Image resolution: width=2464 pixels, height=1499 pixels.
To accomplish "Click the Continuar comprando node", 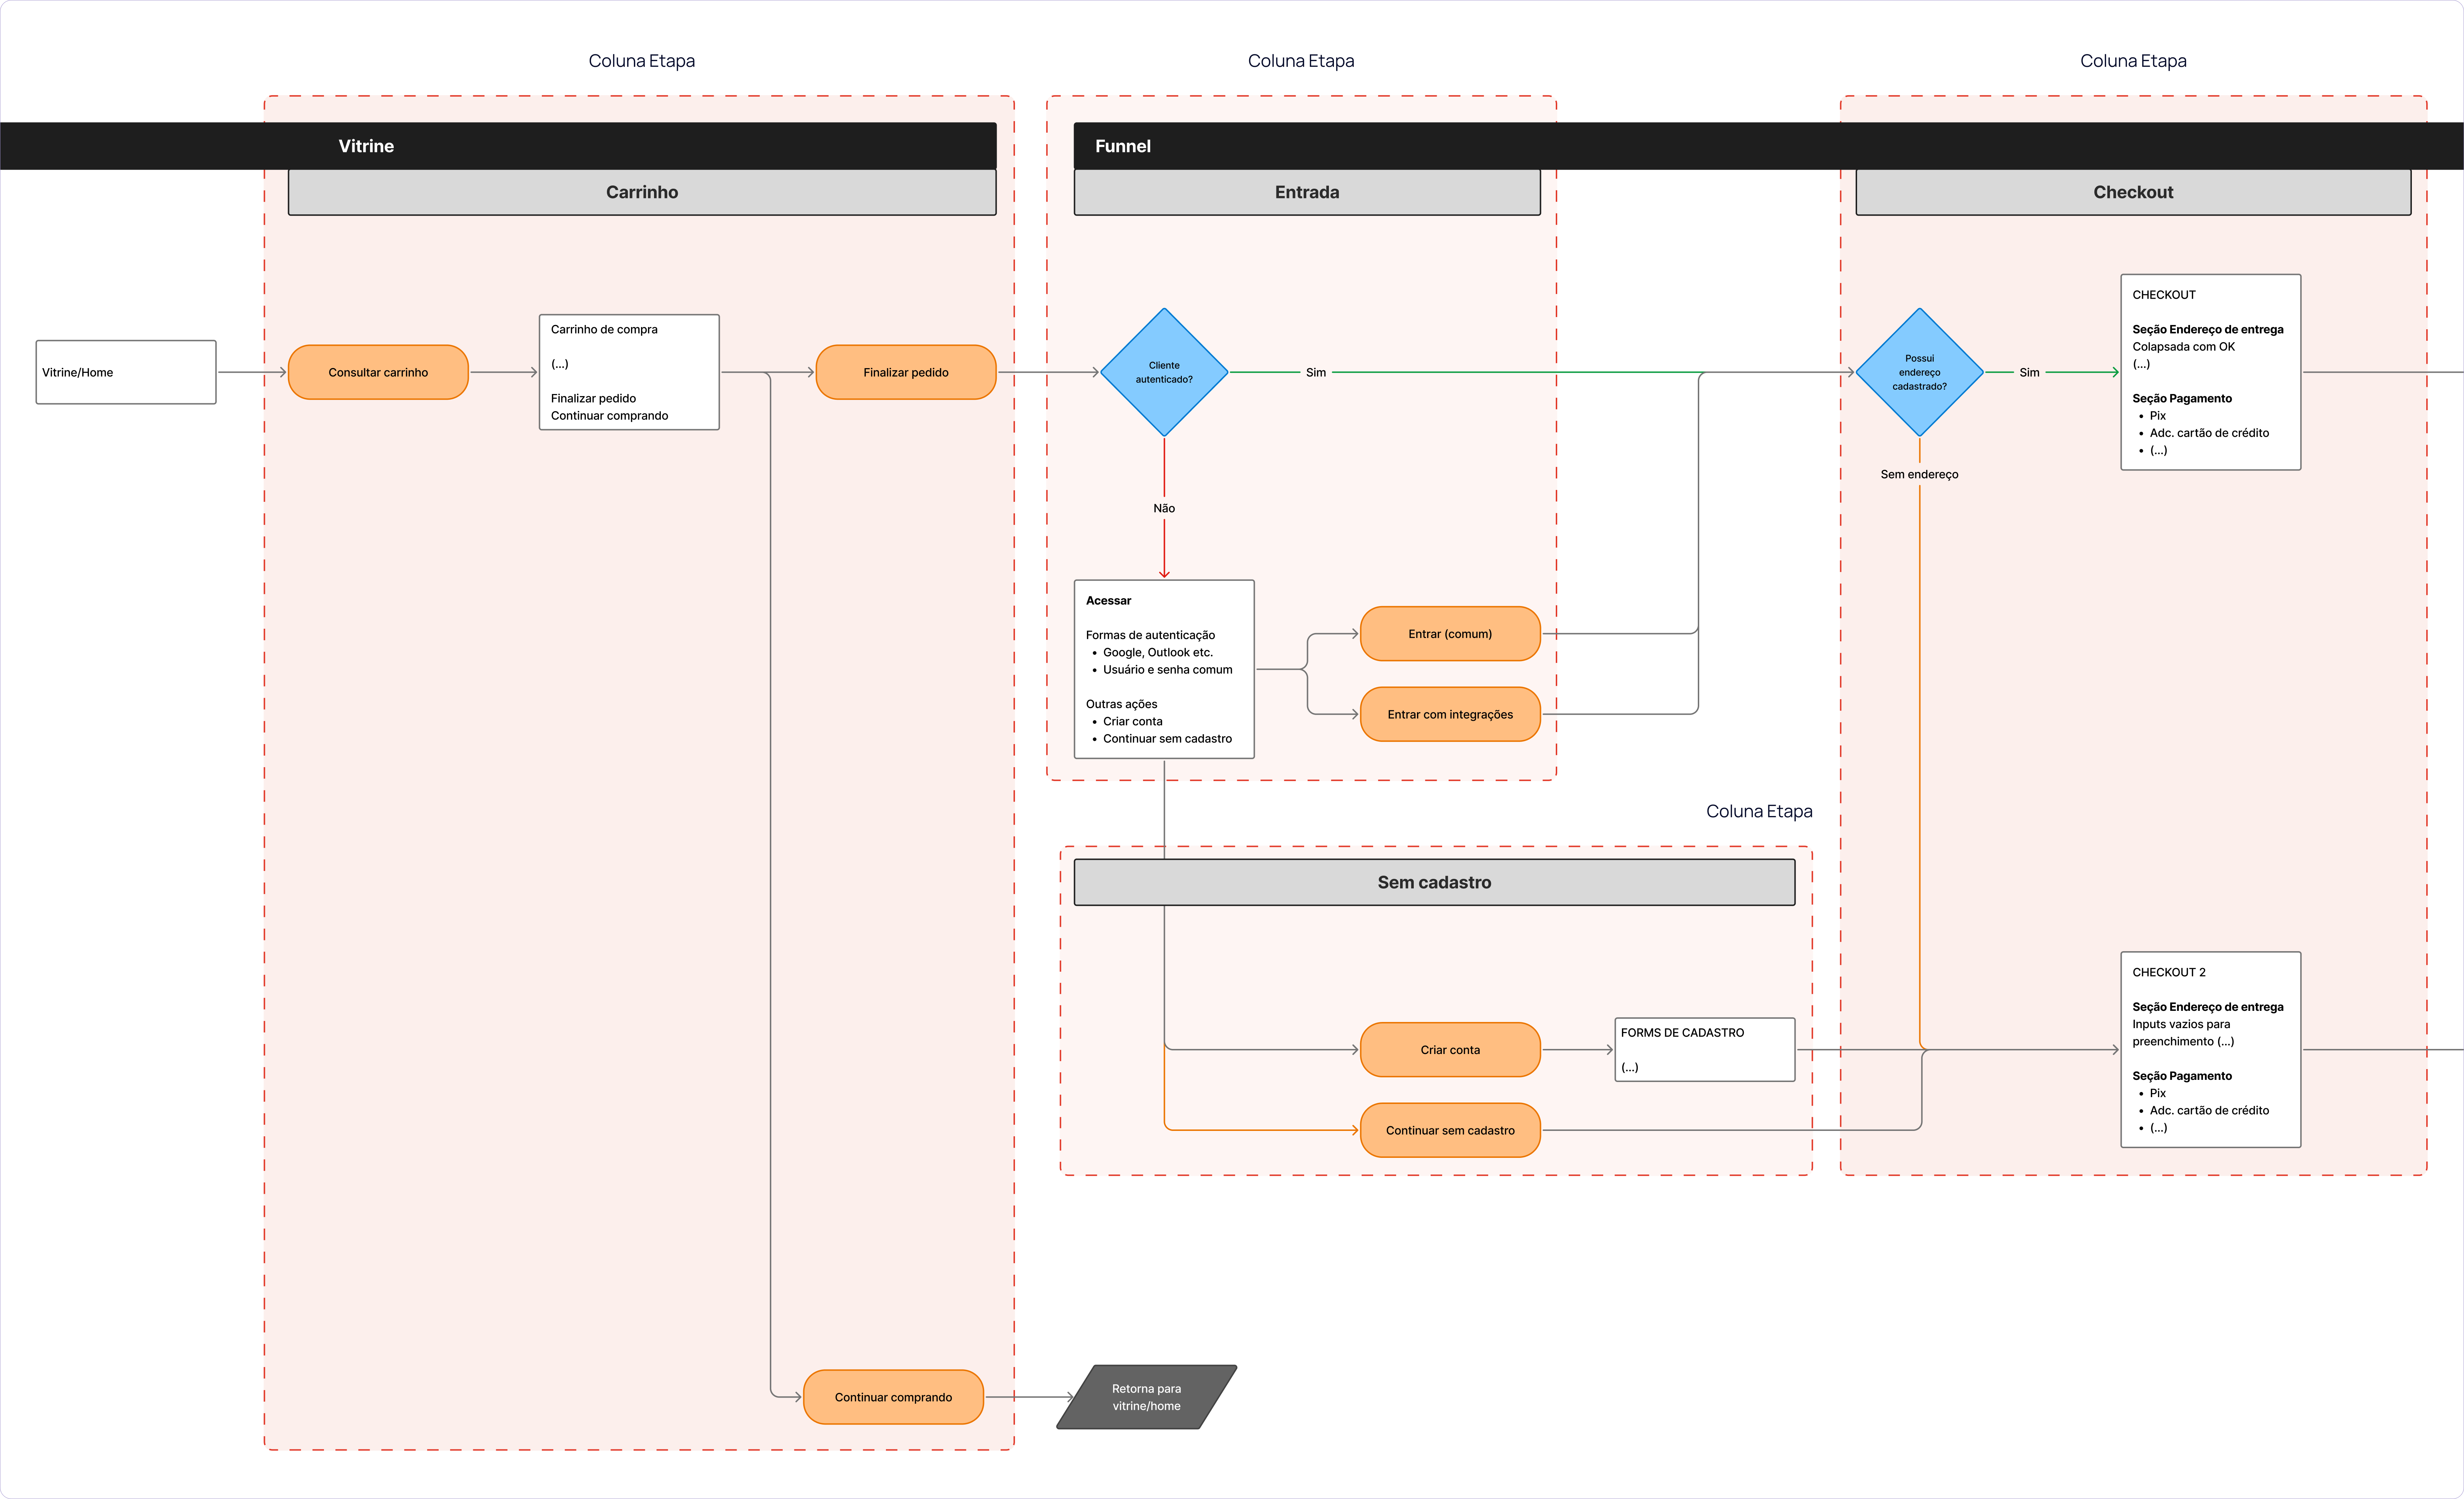I will (893, 1397).
